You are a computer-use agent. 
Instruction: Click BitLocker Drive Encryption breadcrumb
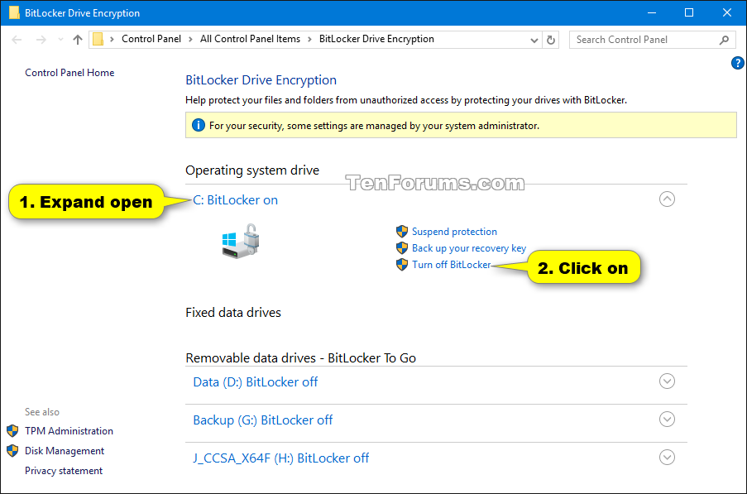tap(376, 39)
